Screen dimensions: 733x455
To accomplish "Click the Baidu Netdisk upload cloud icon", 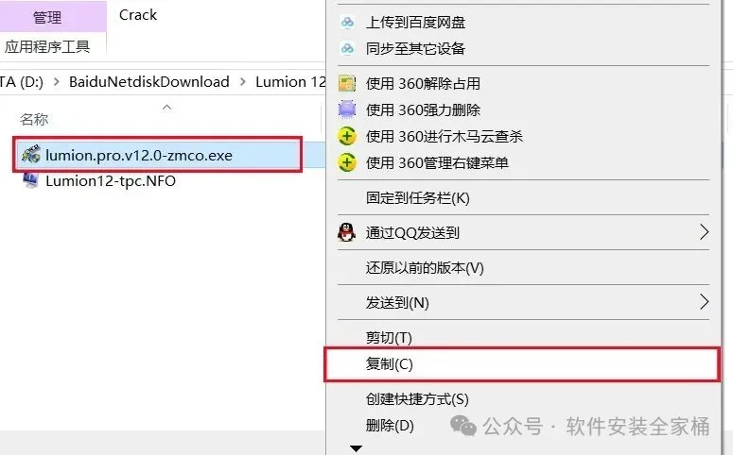I will click(x=347, y=22).
